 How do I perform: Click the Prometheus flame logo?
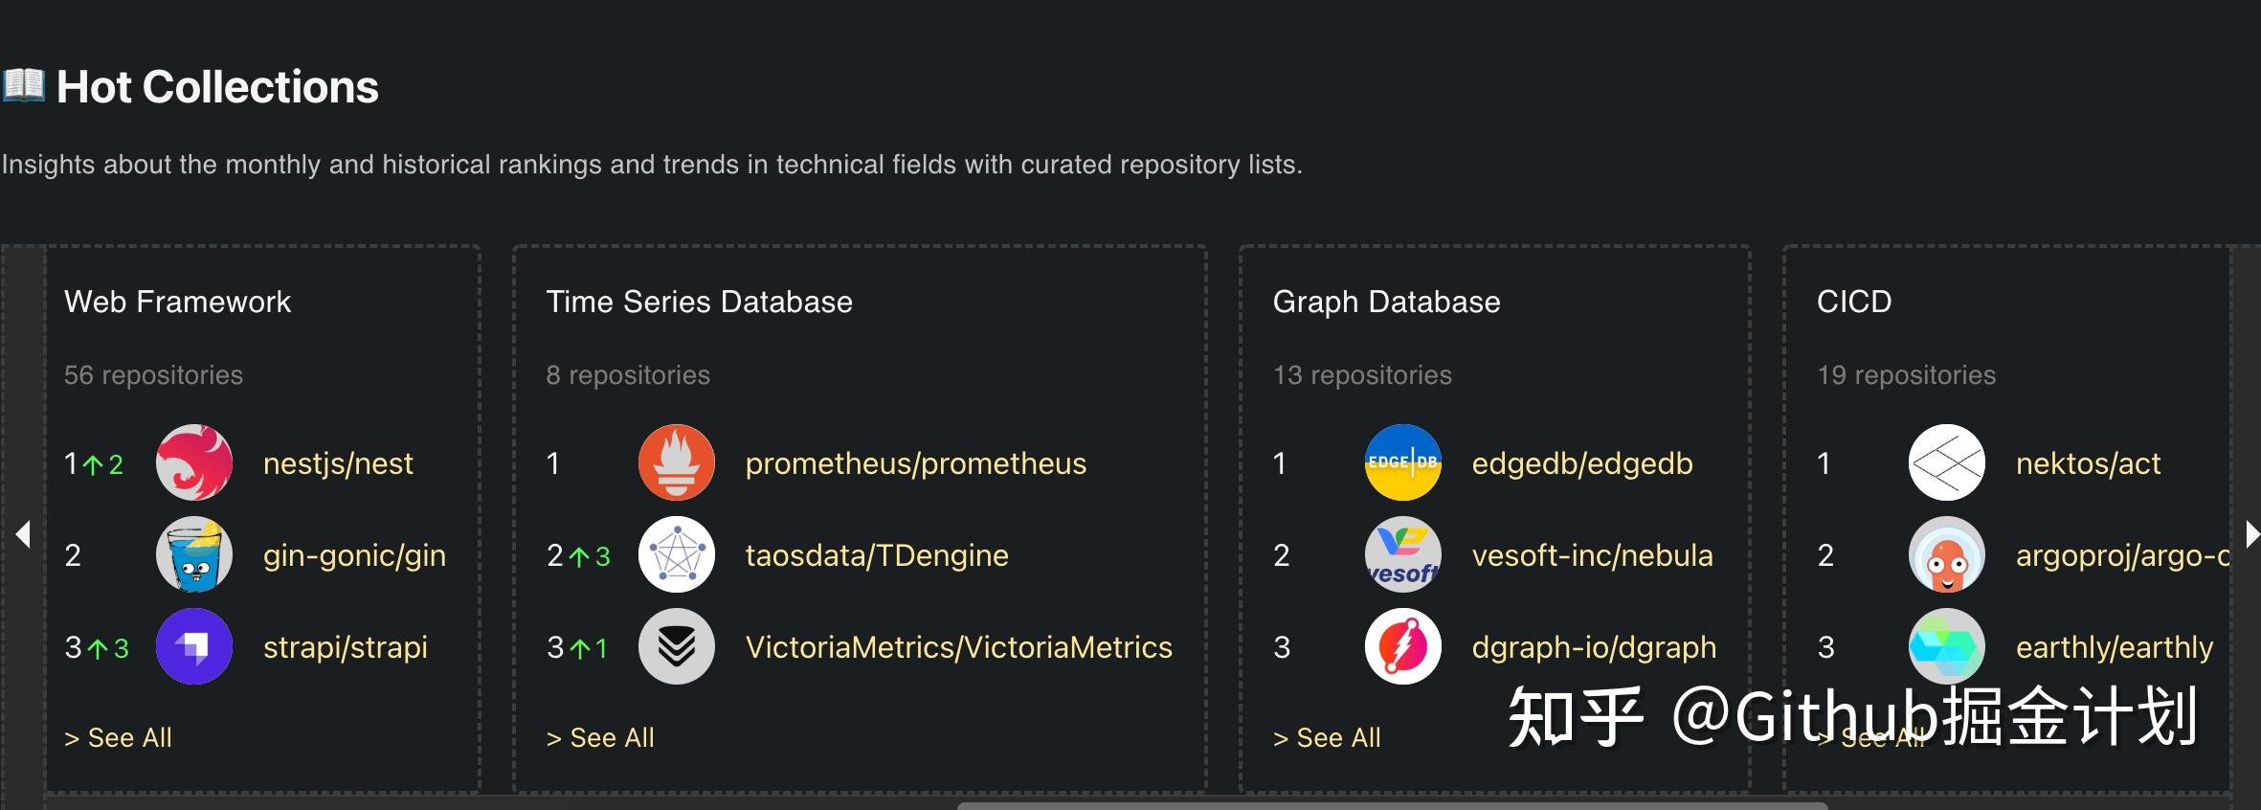tap(677, 463)
